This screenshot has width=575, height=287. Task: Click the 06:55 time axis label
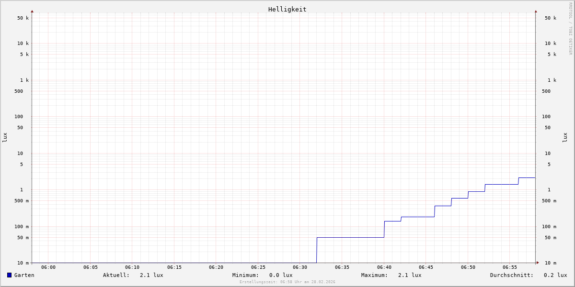point(510,267)
